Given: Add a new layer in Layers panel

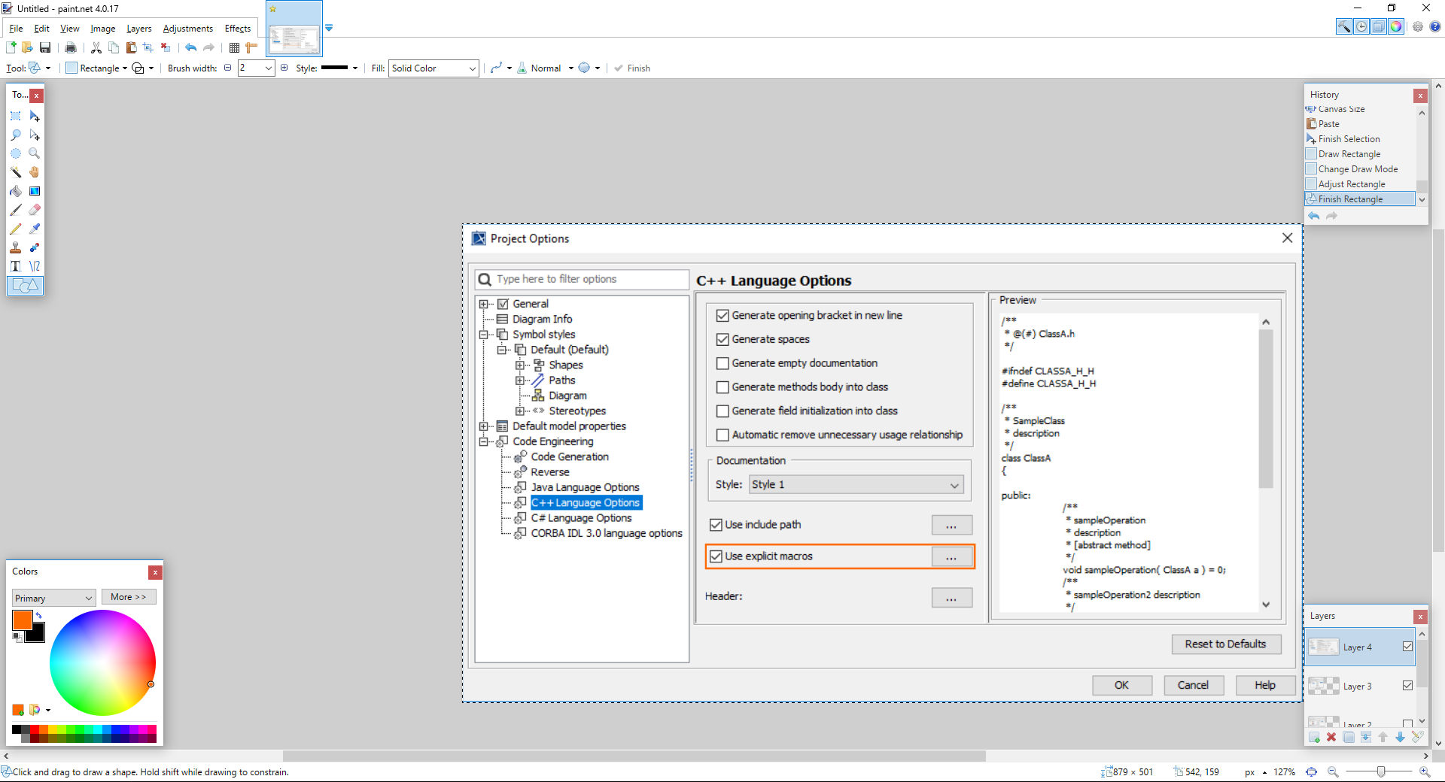Looking at the screenshot, I should [x=1314, y=737].
